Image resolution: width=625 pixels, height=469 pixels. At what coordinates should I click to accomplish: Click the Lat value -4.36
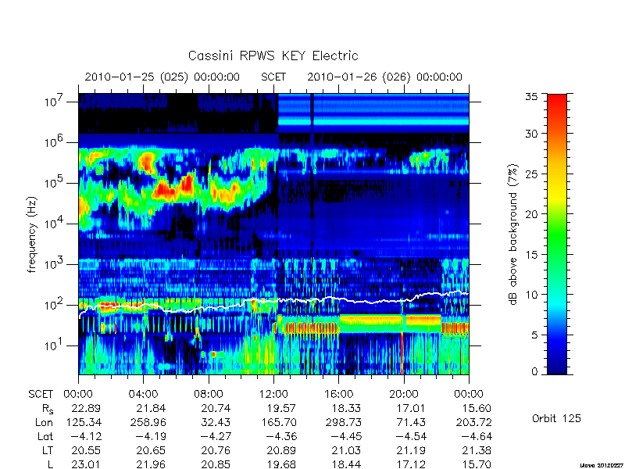click(x=281, y=437)
